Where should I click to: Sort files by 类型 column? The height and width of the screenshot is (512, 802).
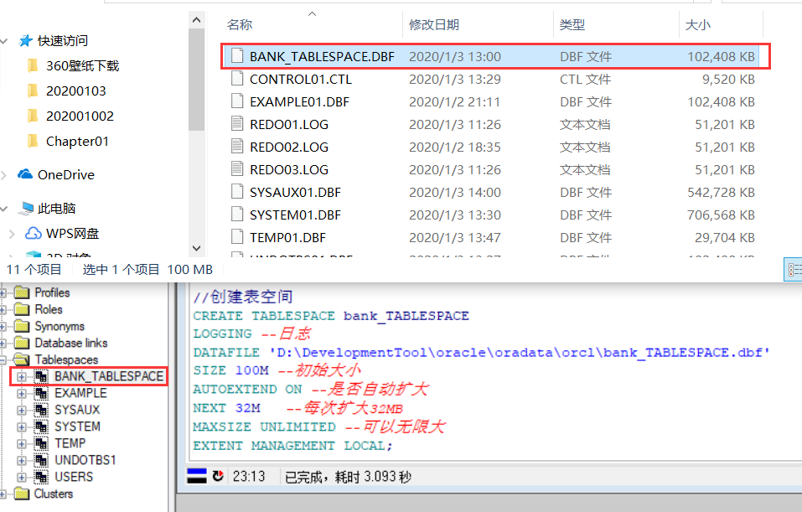click(x=572, y=24)
